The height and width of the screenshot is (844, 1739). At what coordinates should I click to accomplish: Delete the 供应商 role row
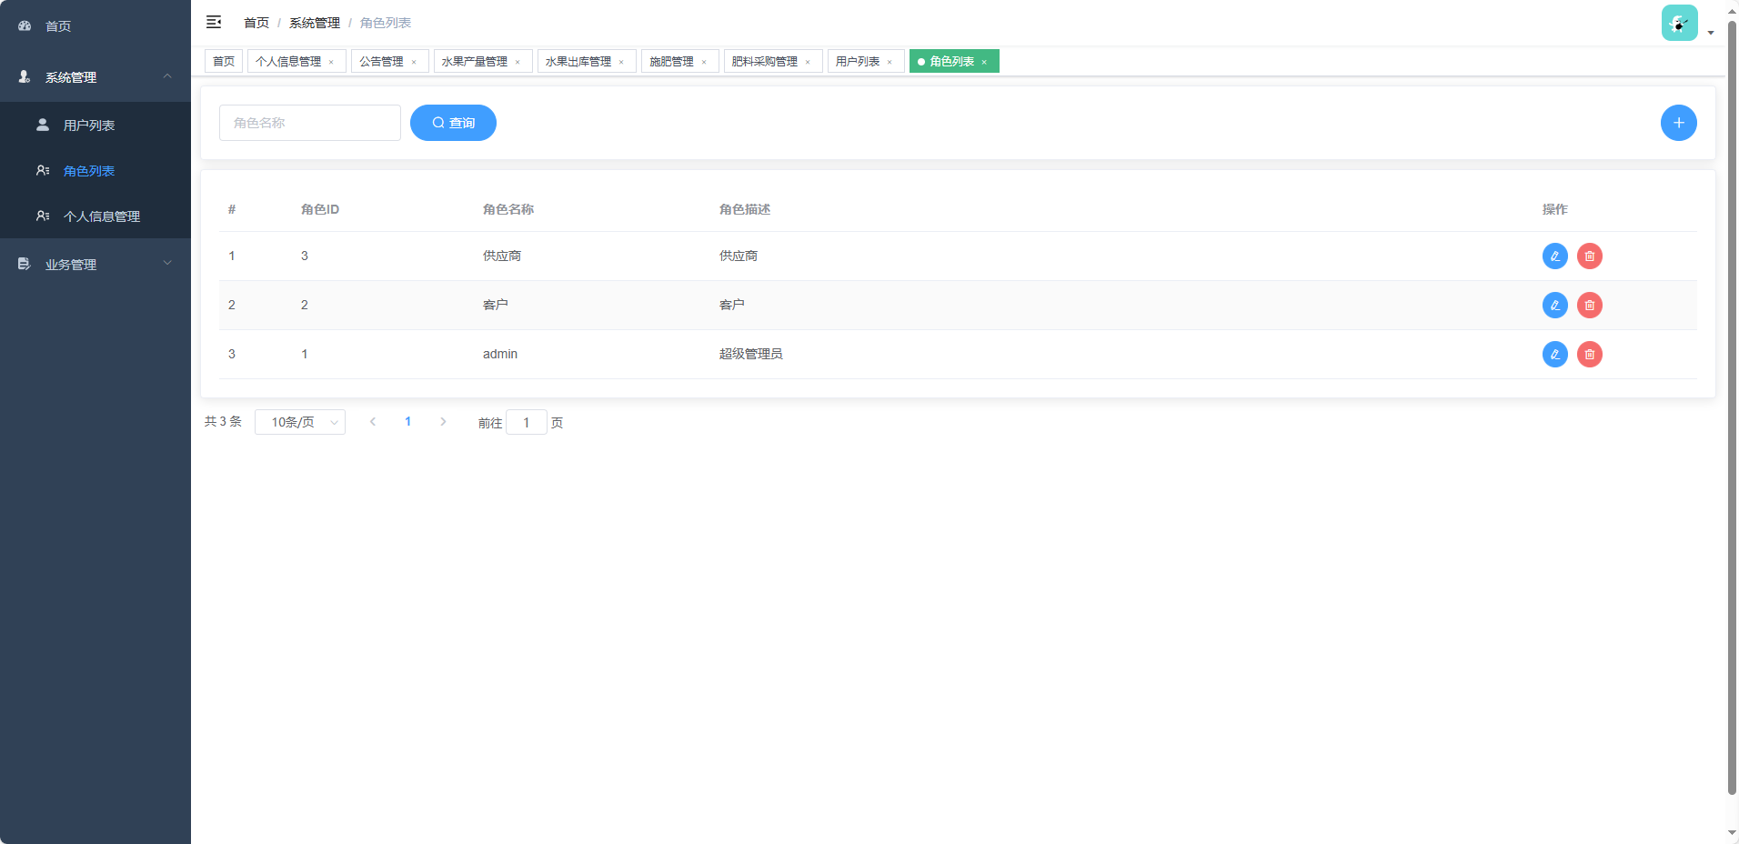[x=1589, y=256]
